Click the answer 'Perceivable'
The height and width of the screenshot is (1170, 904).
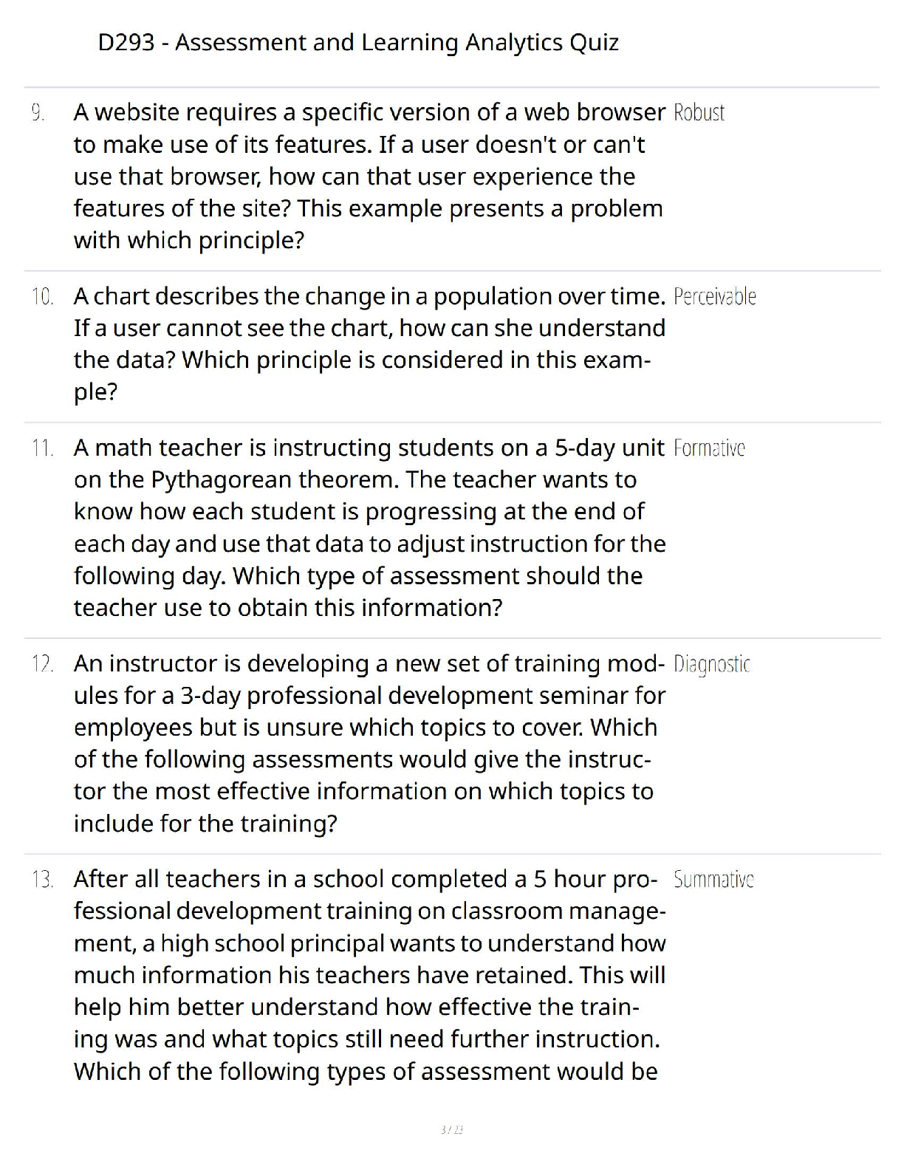coord(715,297)
